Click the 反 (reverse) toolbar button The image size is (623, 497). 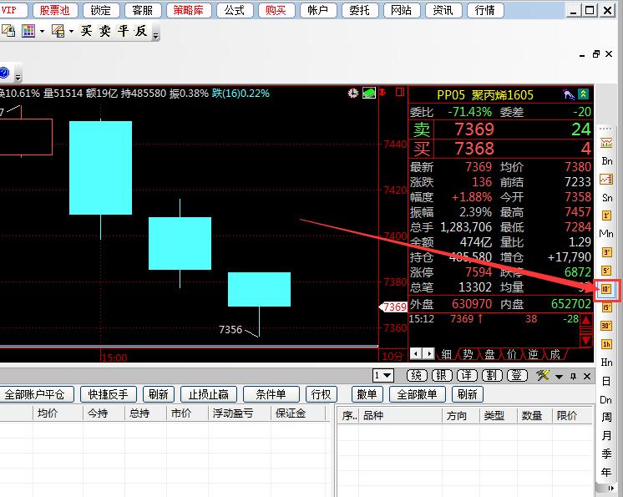coord(141,32)
